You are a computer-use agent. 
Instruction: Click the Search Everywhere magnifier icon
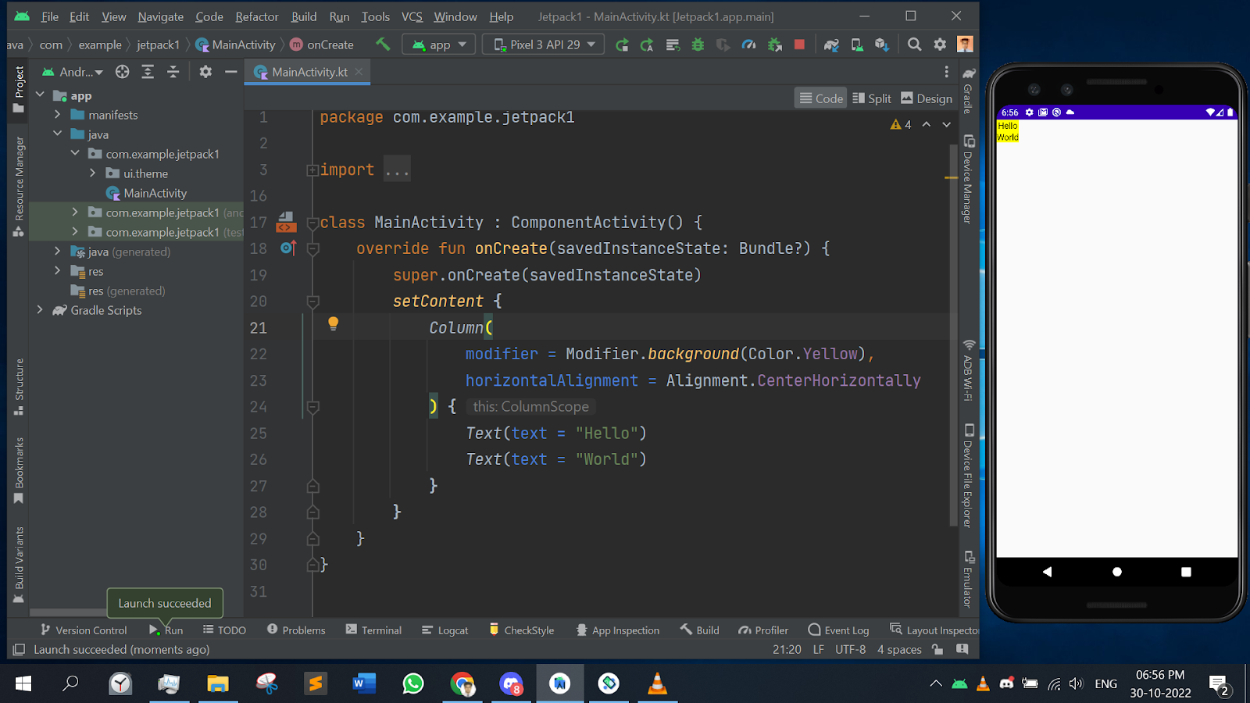[914, 45]
